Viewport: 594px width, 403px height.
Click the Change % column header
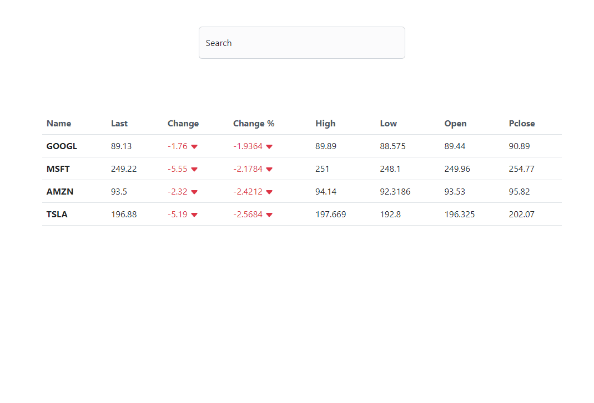pyautogui.click(x=254, y=124)
